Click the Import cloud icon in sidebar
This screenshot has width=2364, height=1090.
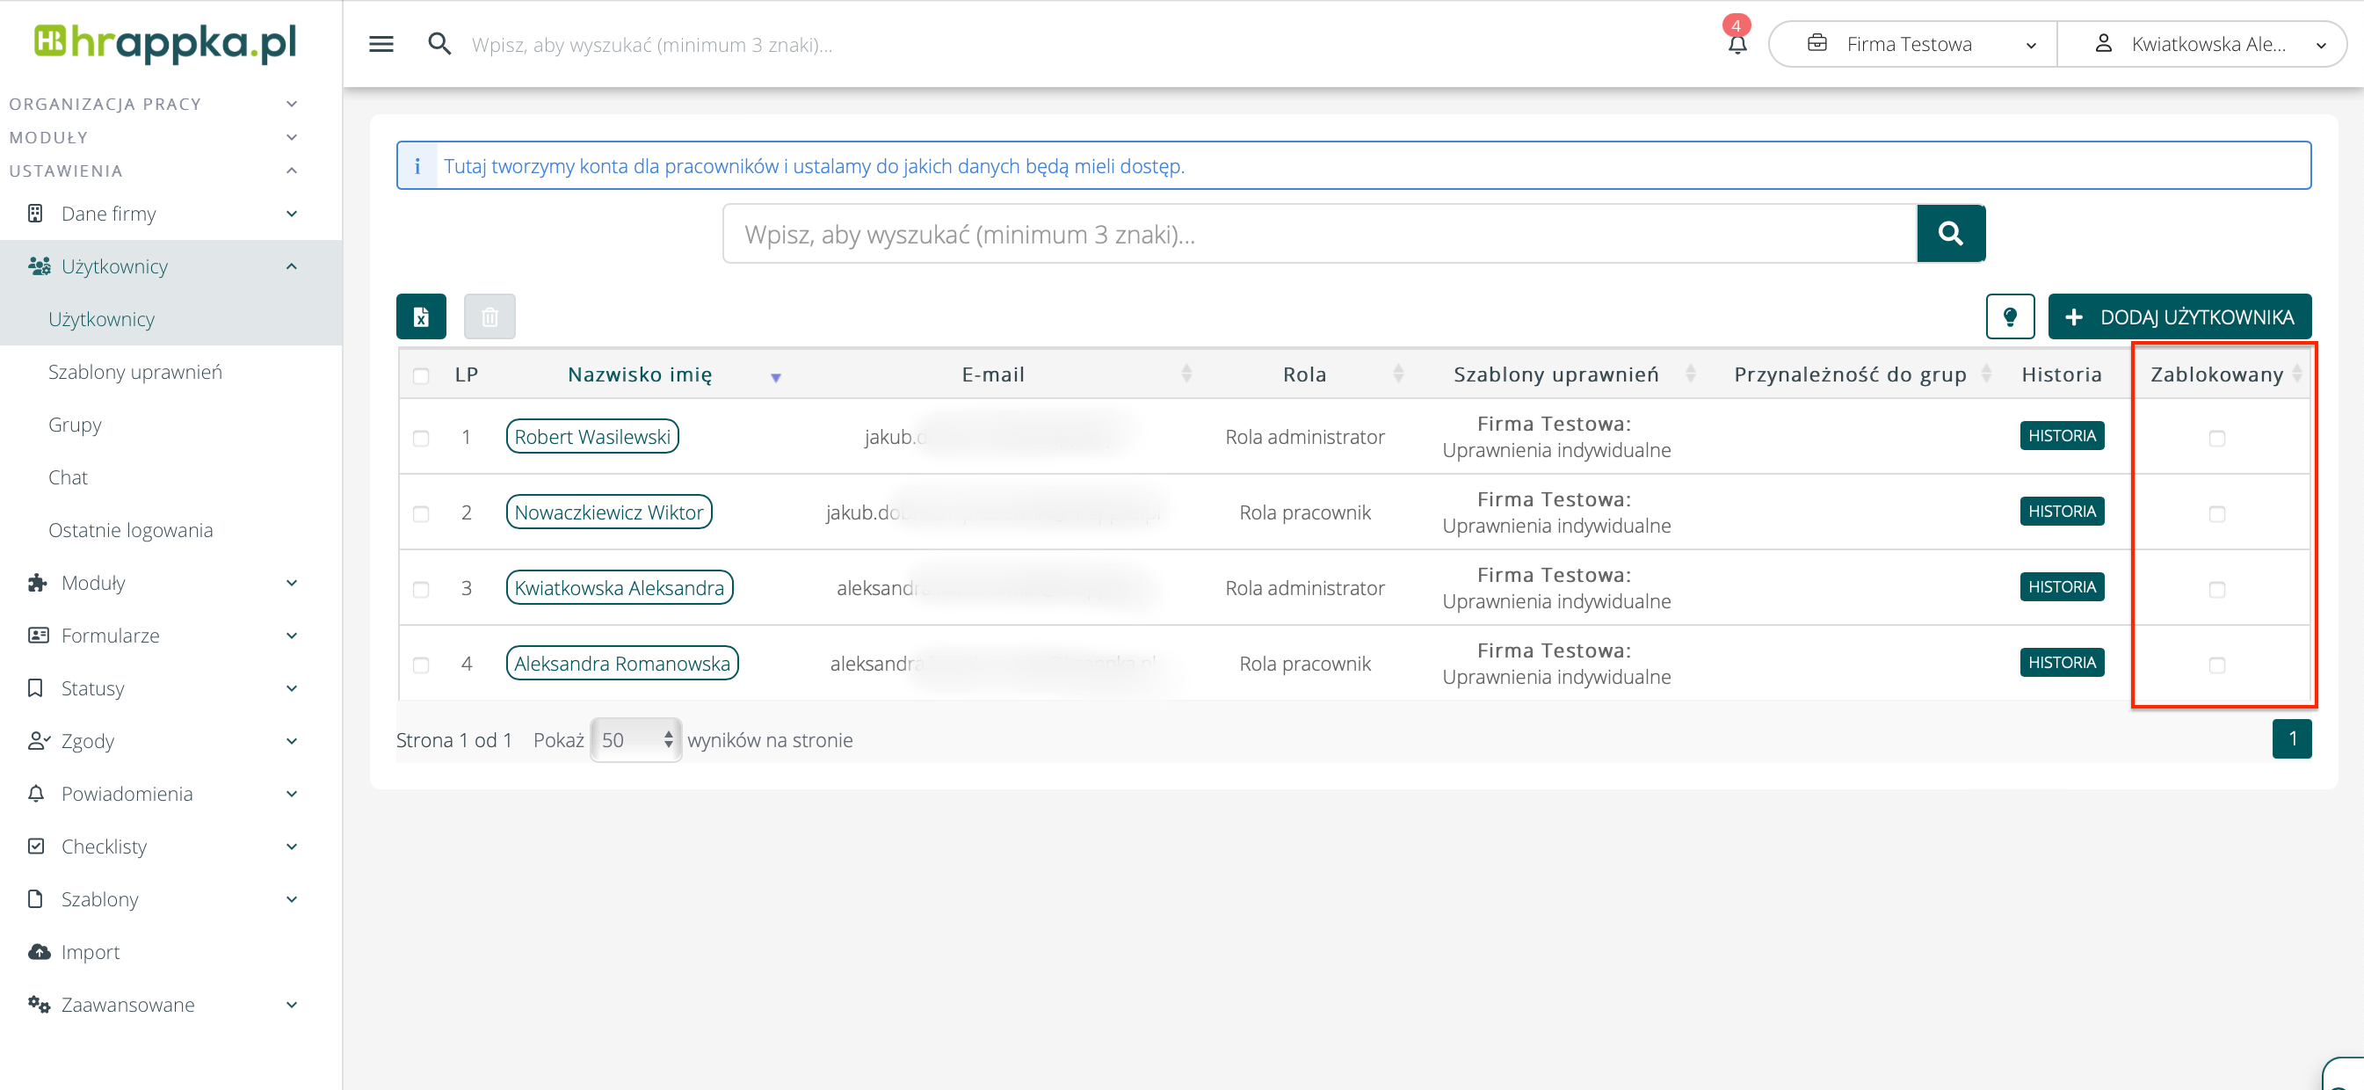[39, 951]
